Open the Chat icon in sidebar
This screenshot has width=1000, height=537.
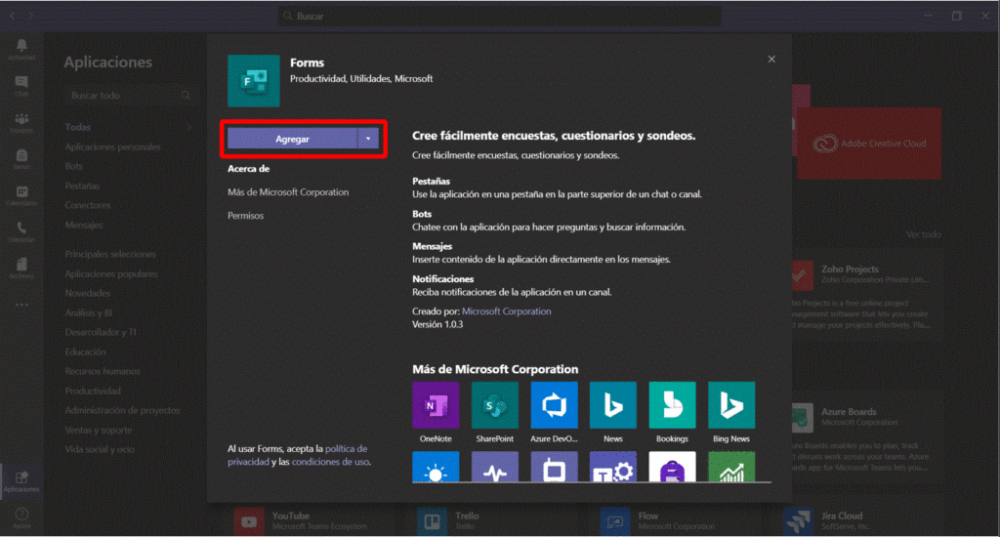(21, 86)
